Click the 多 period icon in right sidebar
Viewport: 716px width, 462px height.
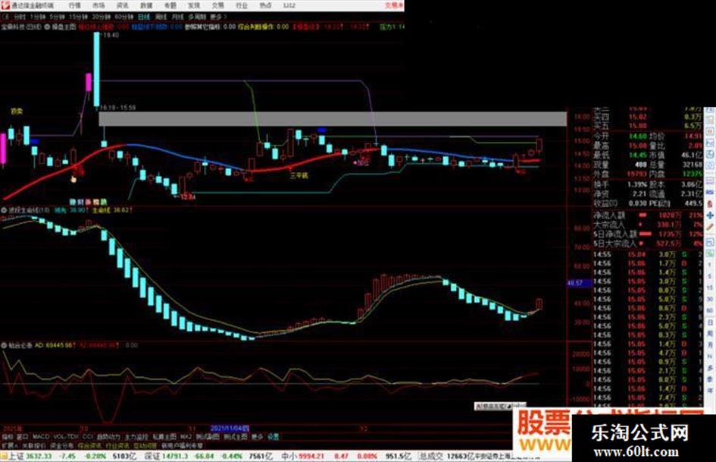[710, 368]
